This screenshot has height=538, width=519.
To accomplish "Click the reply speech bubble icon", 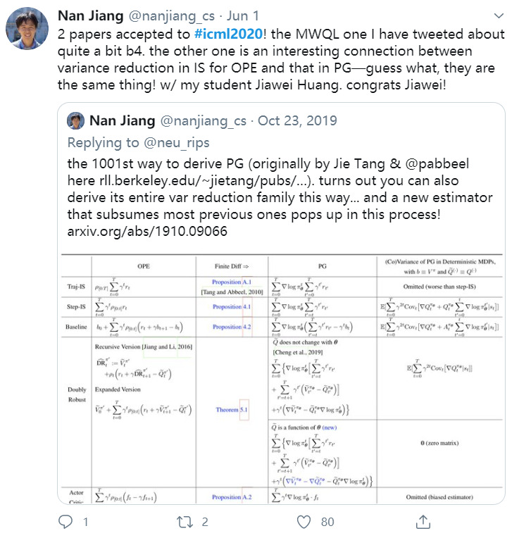I will [65, 521].
